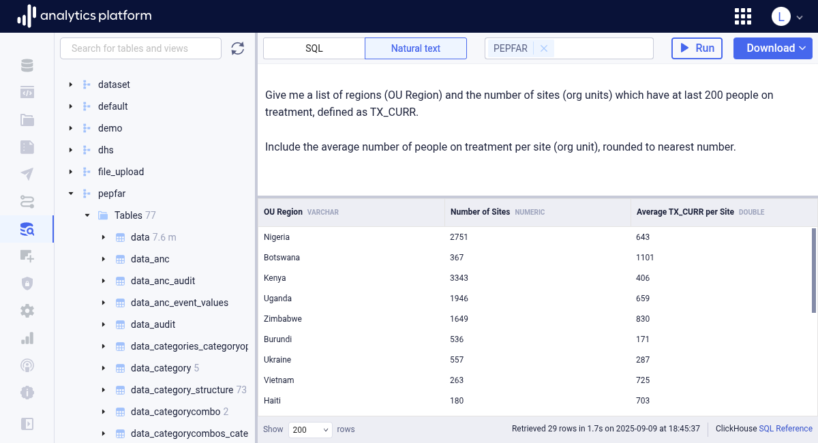Screen dimensions: 818x443
Task: Focus the search for tables field
Action: [140, 48]
